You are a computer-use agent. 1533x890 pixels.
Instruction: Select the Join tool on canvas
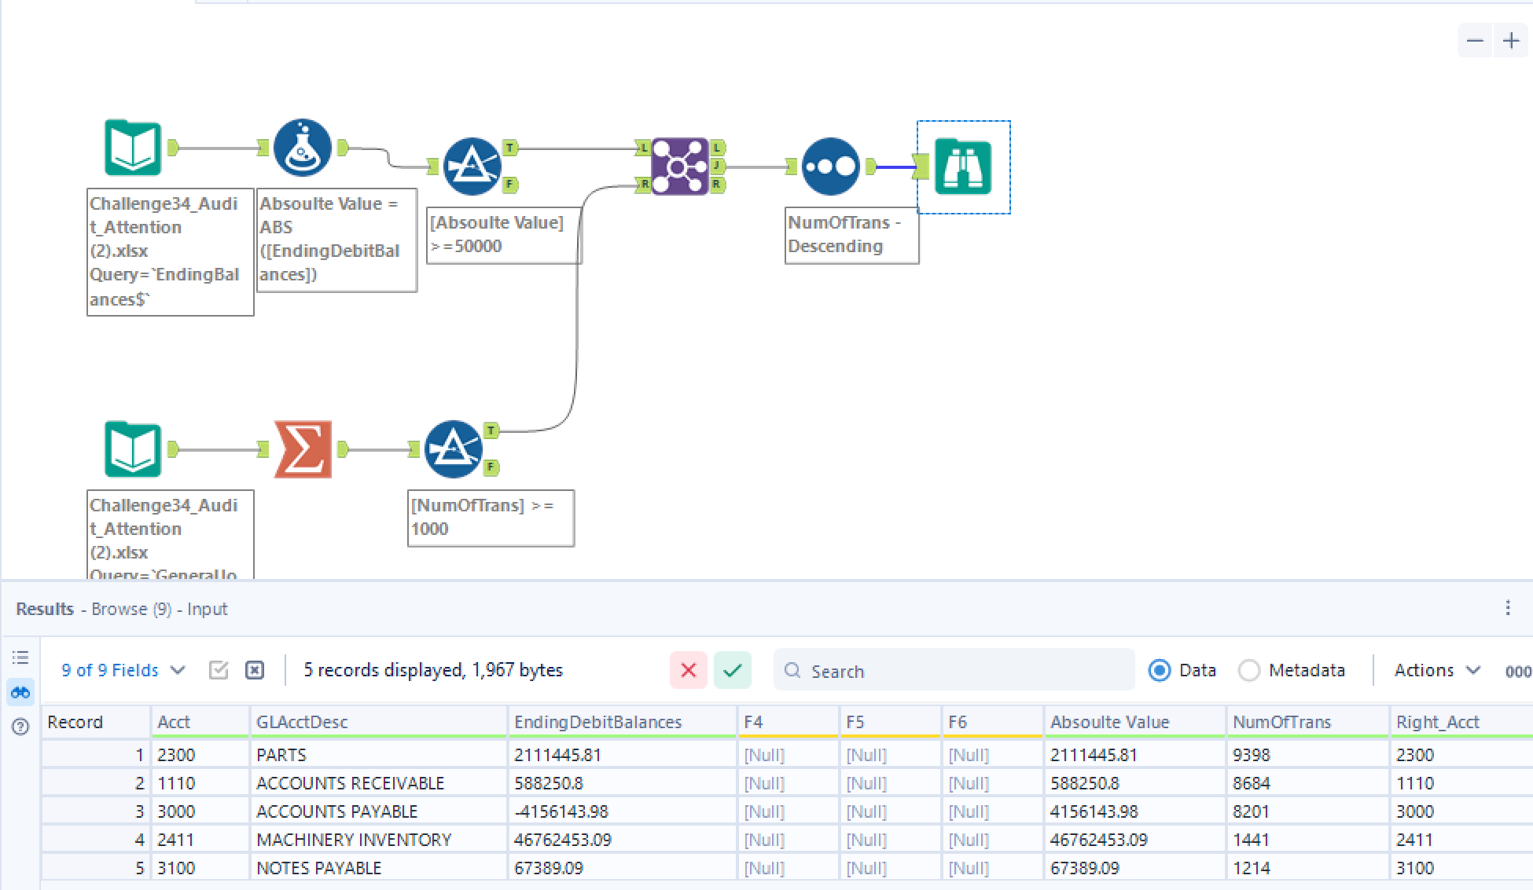click(x=680, y=167)
